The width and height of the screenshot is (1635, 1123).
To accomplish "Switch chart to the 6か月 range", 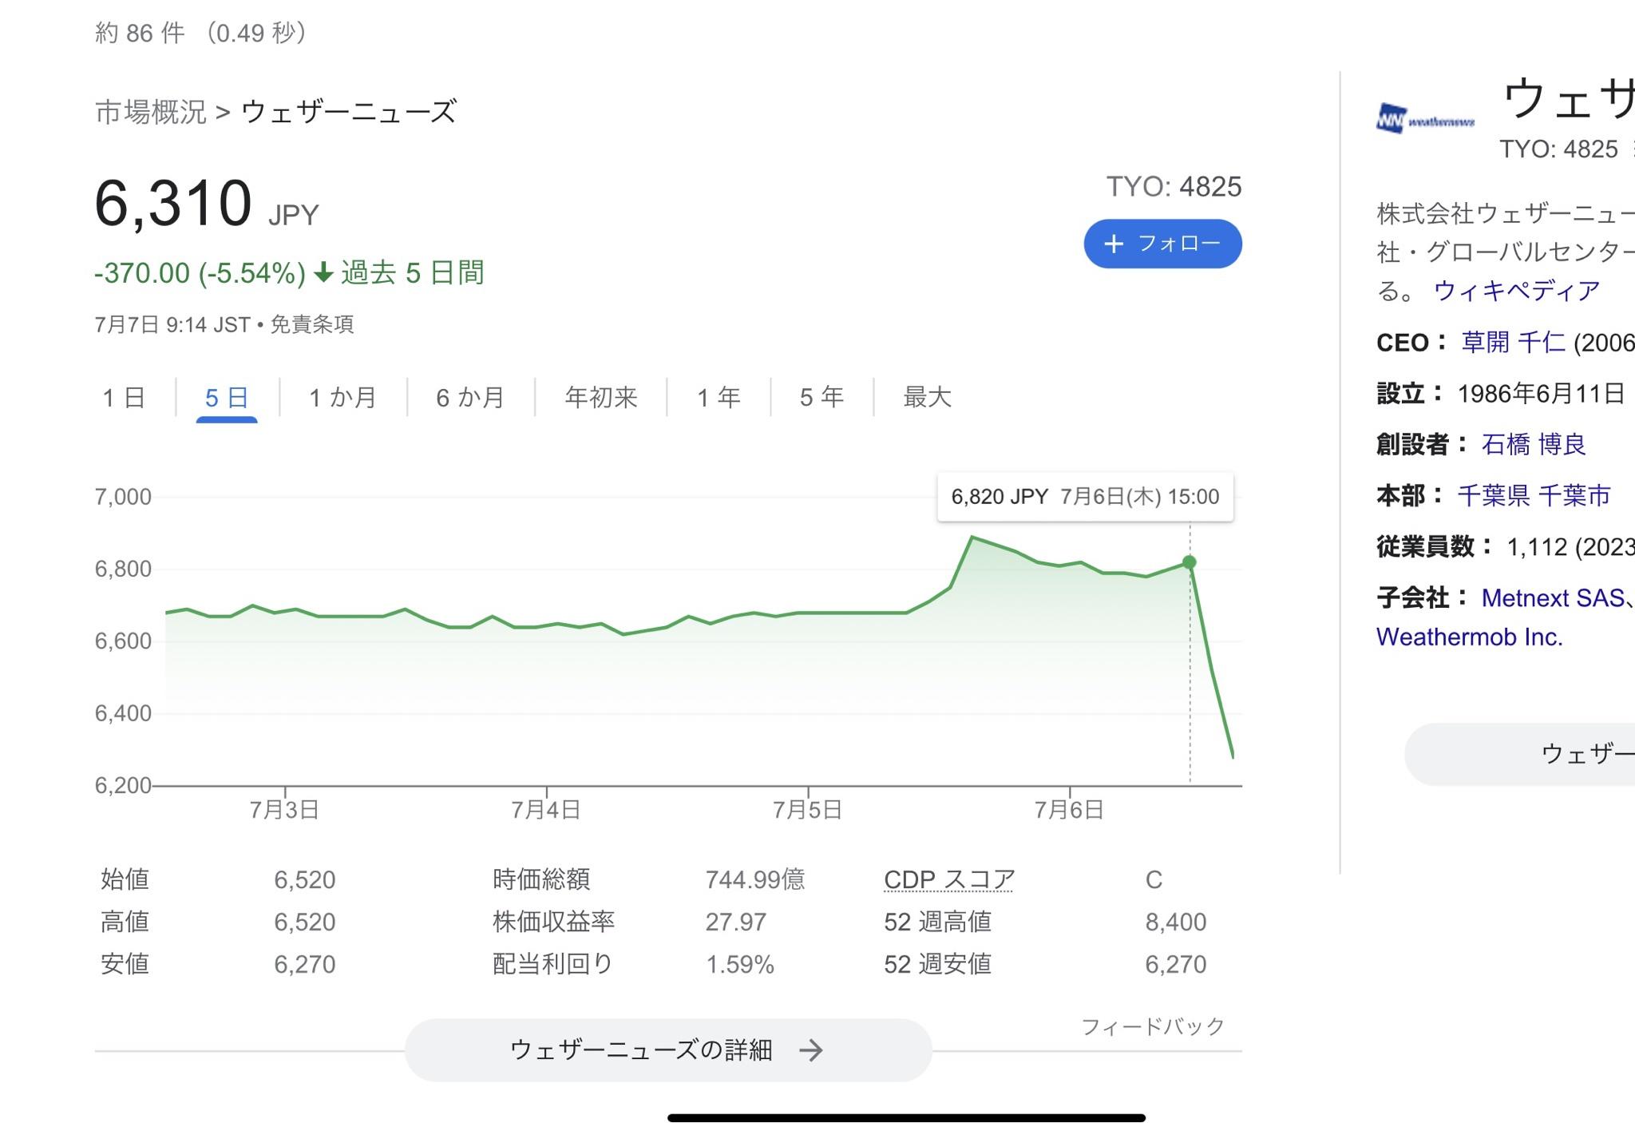I will 470,397.
